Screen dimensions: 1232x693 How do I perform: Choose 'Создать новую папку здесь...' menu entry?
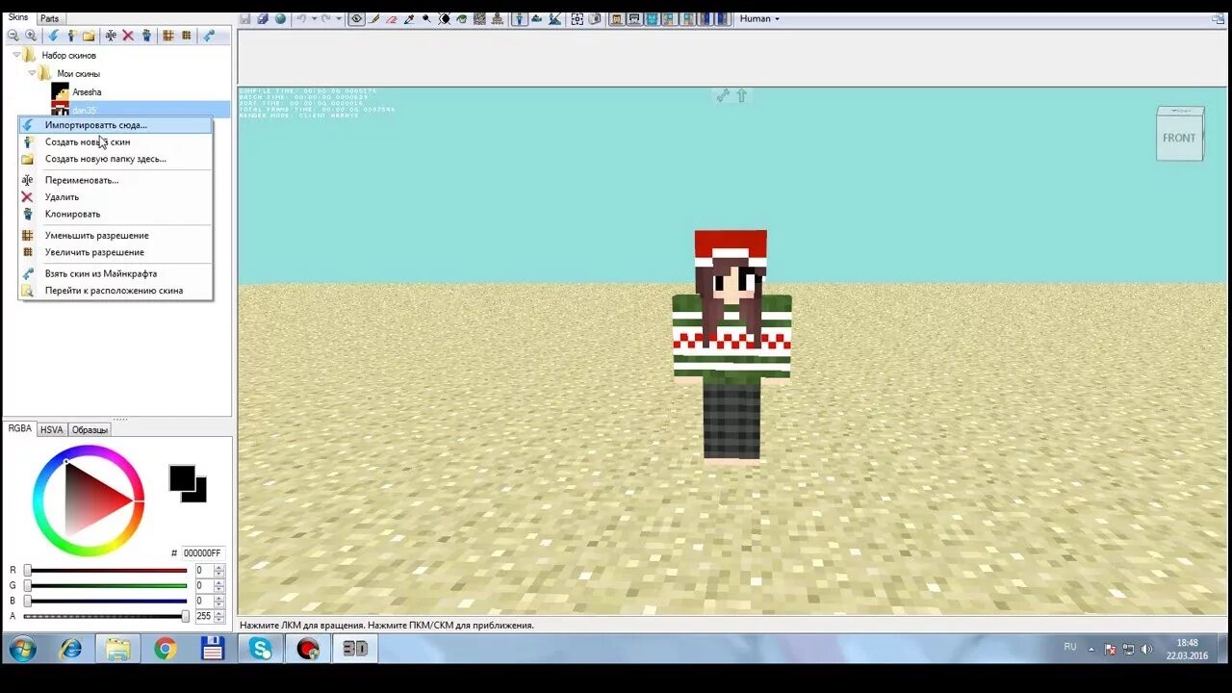115,159
